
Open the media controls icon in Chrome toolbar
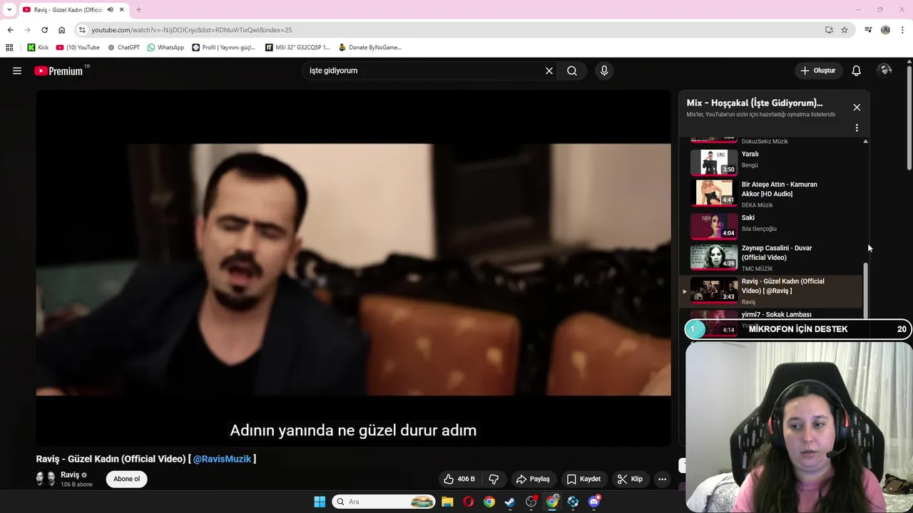868,30
